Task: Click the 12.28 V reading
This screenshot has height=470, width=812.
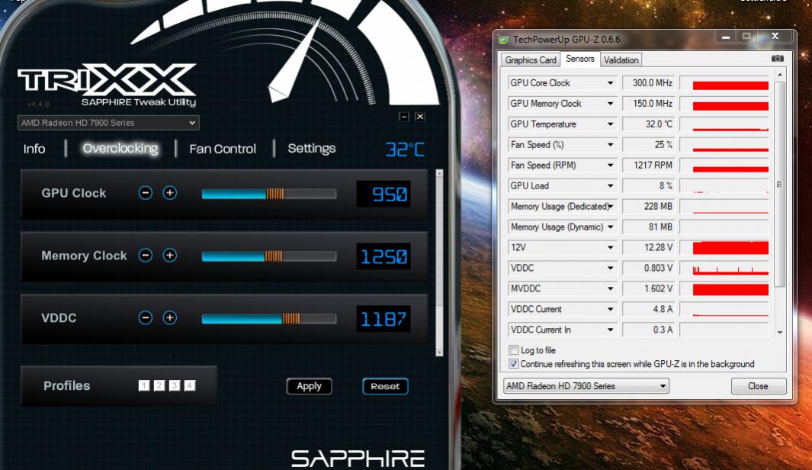Action: [x=649, y=247]
